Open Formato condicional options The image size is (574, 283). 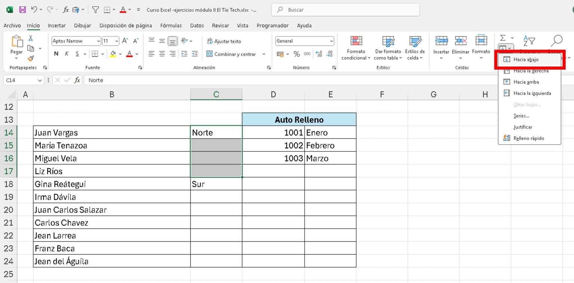355,48
